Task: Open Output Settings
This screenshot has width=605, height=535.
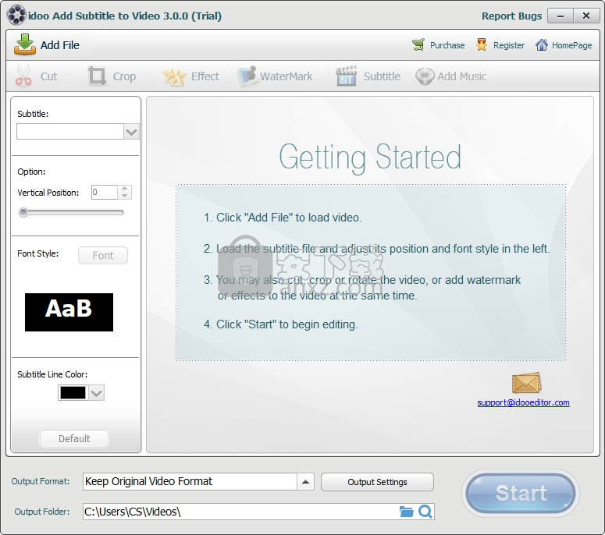Action: tap(377, 482)
